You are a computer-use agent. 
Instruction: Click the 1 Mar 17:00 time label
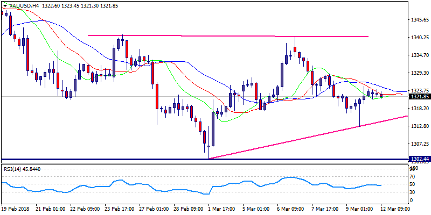[219, 207]
